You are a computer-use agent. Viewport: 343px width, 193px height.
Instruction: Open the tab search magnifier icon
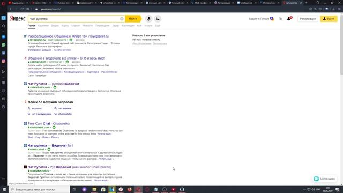coord(318,3)
